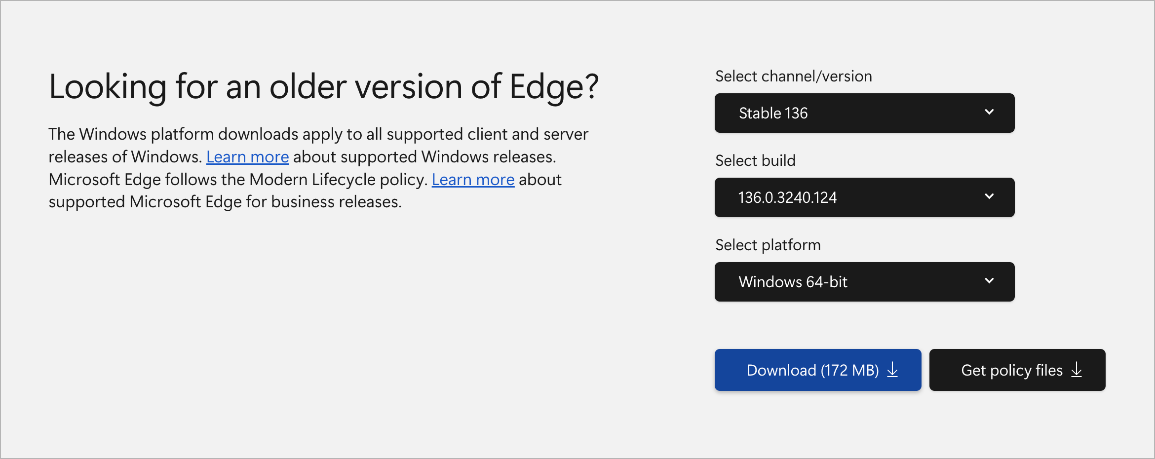1155x459 pixels.
Task: Click the 'Select build' label
Action: 755,161
